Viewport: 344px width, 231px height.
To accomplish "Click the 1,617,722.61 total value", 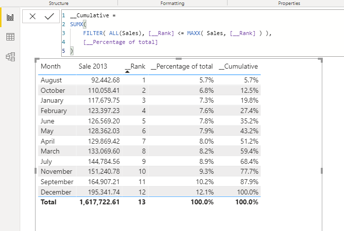I will [100, 202].
